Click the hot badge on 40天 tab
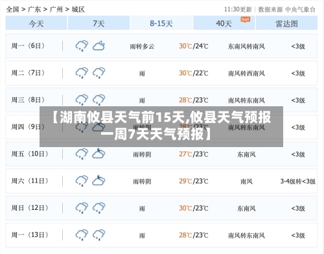This screenshot has height=254, width=324. (x=246, y=19)
